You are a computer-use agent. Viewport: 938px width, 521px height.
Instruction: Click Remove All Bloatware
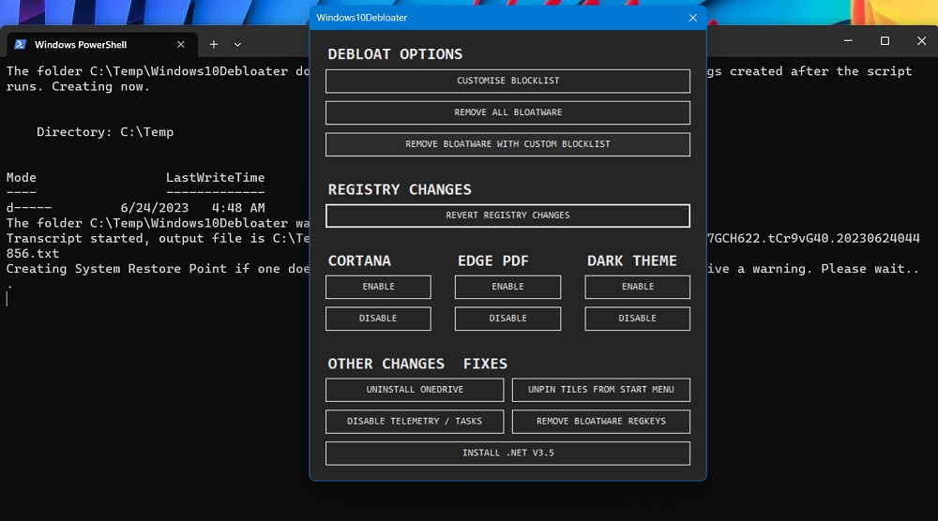(x=507, y=112)
